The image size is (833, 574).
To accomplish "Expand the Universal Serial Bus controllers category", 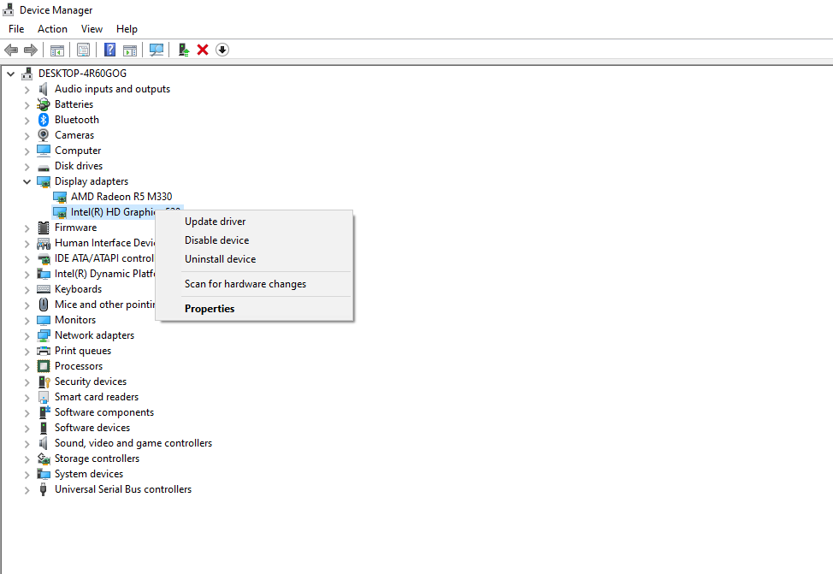I will coord(27,488).
